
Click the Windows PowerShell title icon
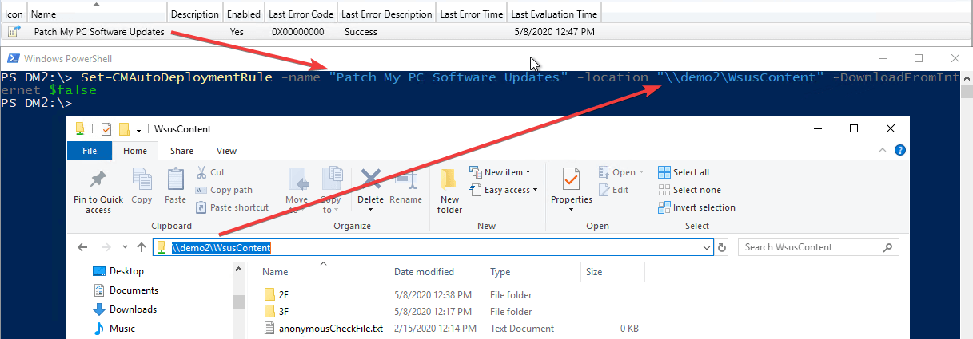[13, 58]
